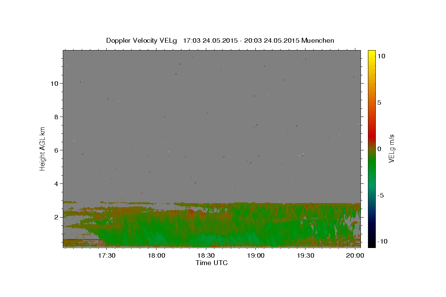Image resolution: width=446 pixels, height=297 pixels.
Task: Click the plot title 'Doppler Velocity VELg'
Action: 142,40
